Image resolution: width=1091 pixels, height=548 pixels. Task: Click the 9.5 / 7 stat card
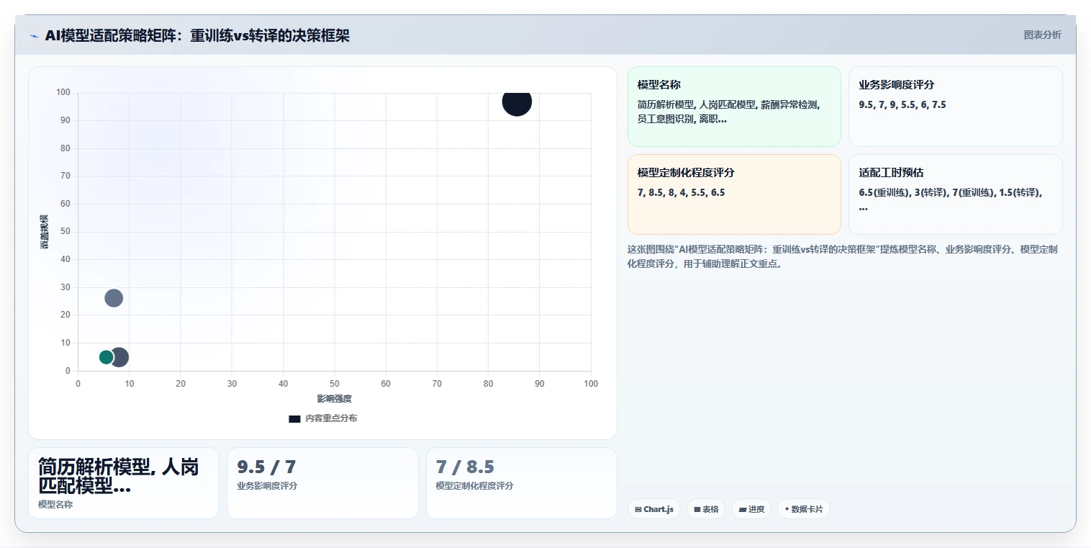tap(322, 483)
